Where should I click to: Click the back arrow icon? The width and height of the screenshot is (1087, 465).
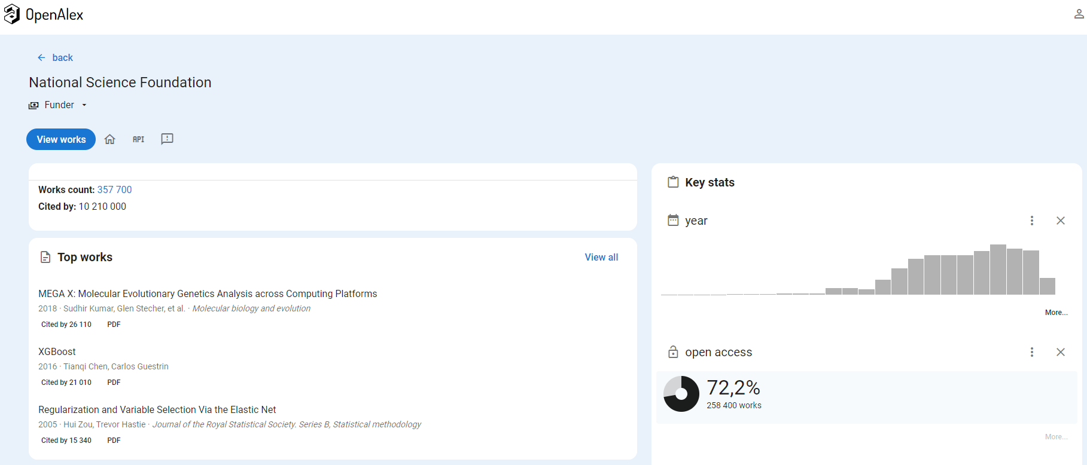[41, 57]
